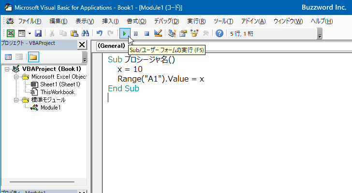This screenshot has width=352, height=193.
Task: Open Visual Basic Help question mark
Action: click(220, 33)
